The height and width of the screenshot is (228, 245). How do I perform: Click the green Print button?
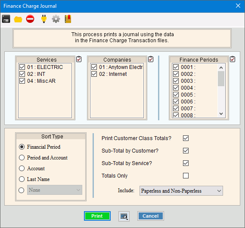[97, 216]
